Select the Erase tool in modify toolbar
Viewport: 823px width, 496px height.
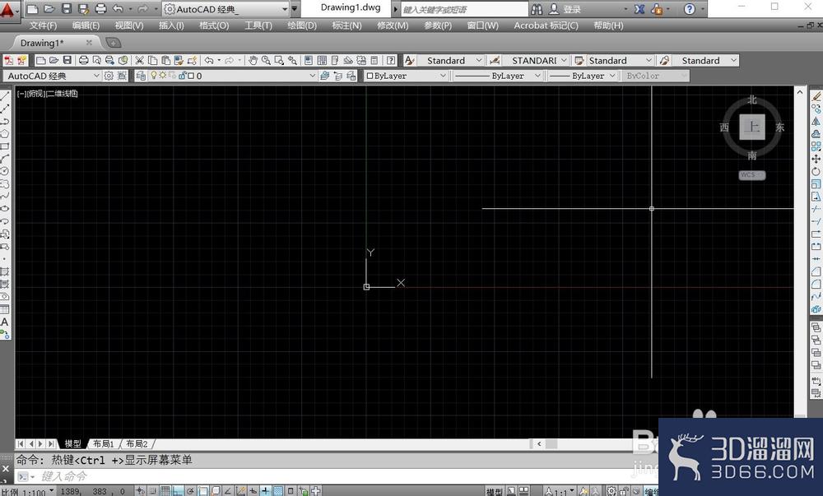coord(816,96)
